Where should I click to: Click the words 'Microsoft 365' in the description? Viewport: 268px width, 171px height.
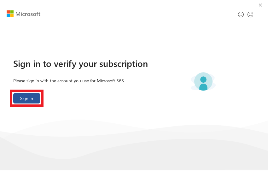tap(110, 81)
